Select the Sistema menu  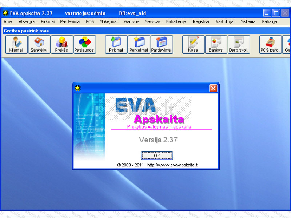(x=248, y=22)
